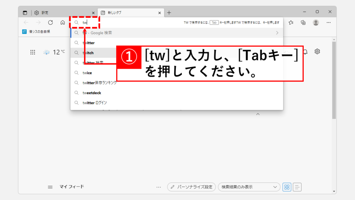The width and height of the screenshot is (355, 200).
Task: Switch the feed to list view
Action: click(297, 187)
